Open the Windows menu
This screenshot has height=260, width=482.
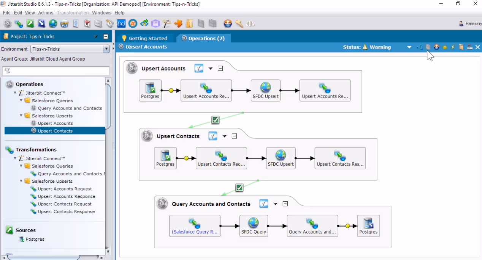[x=101, y=13]
